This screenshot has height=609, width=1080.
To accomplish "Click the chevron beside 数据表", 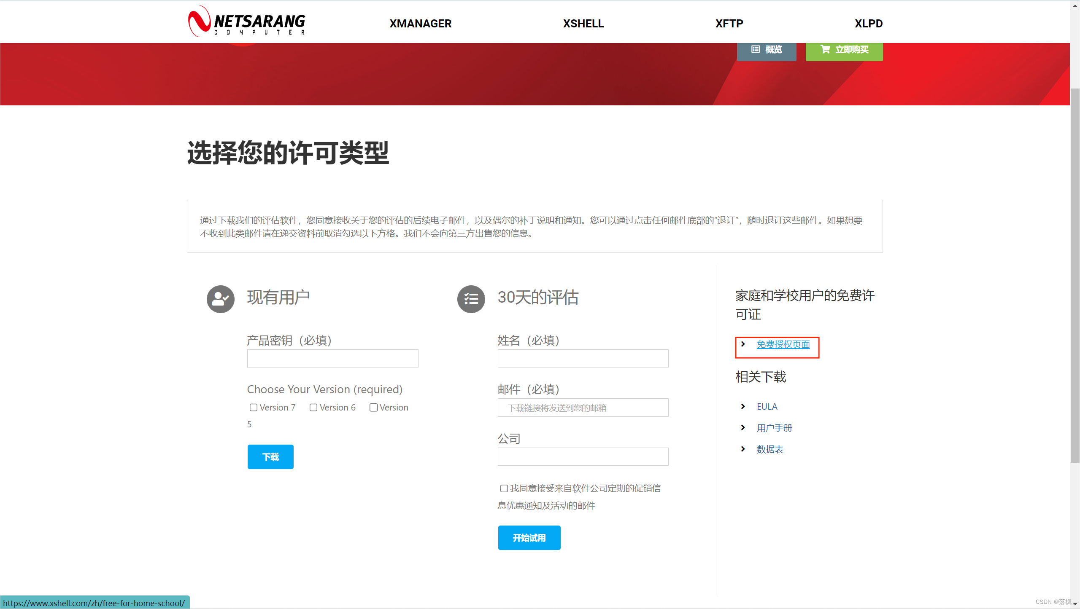I will [x=743, y=449].
